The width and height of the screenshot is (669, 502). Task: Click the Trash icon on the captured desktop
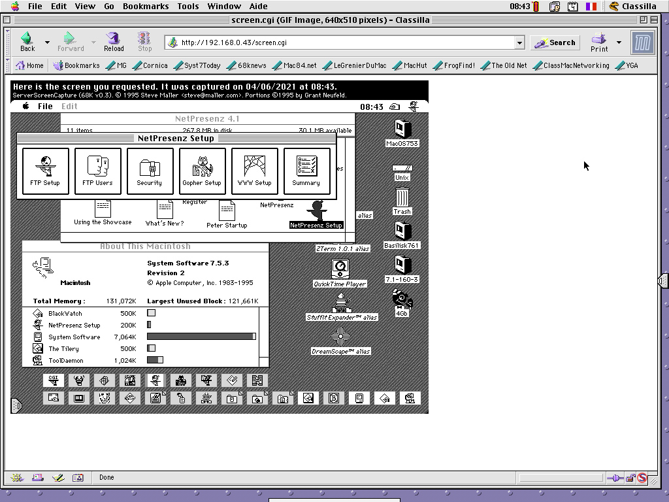(402, 197)
